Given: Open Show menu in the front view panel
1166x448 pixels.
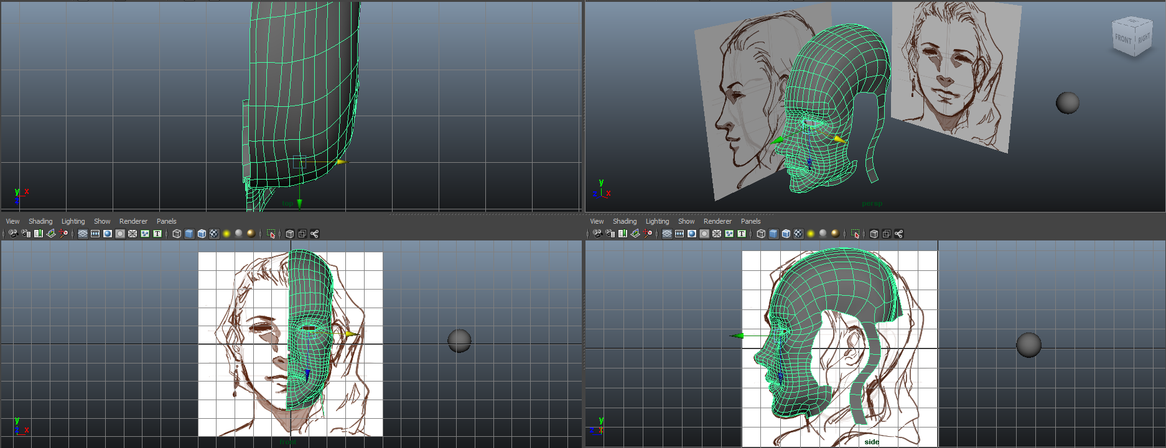Looking at the screenshot, I should 102,221.
